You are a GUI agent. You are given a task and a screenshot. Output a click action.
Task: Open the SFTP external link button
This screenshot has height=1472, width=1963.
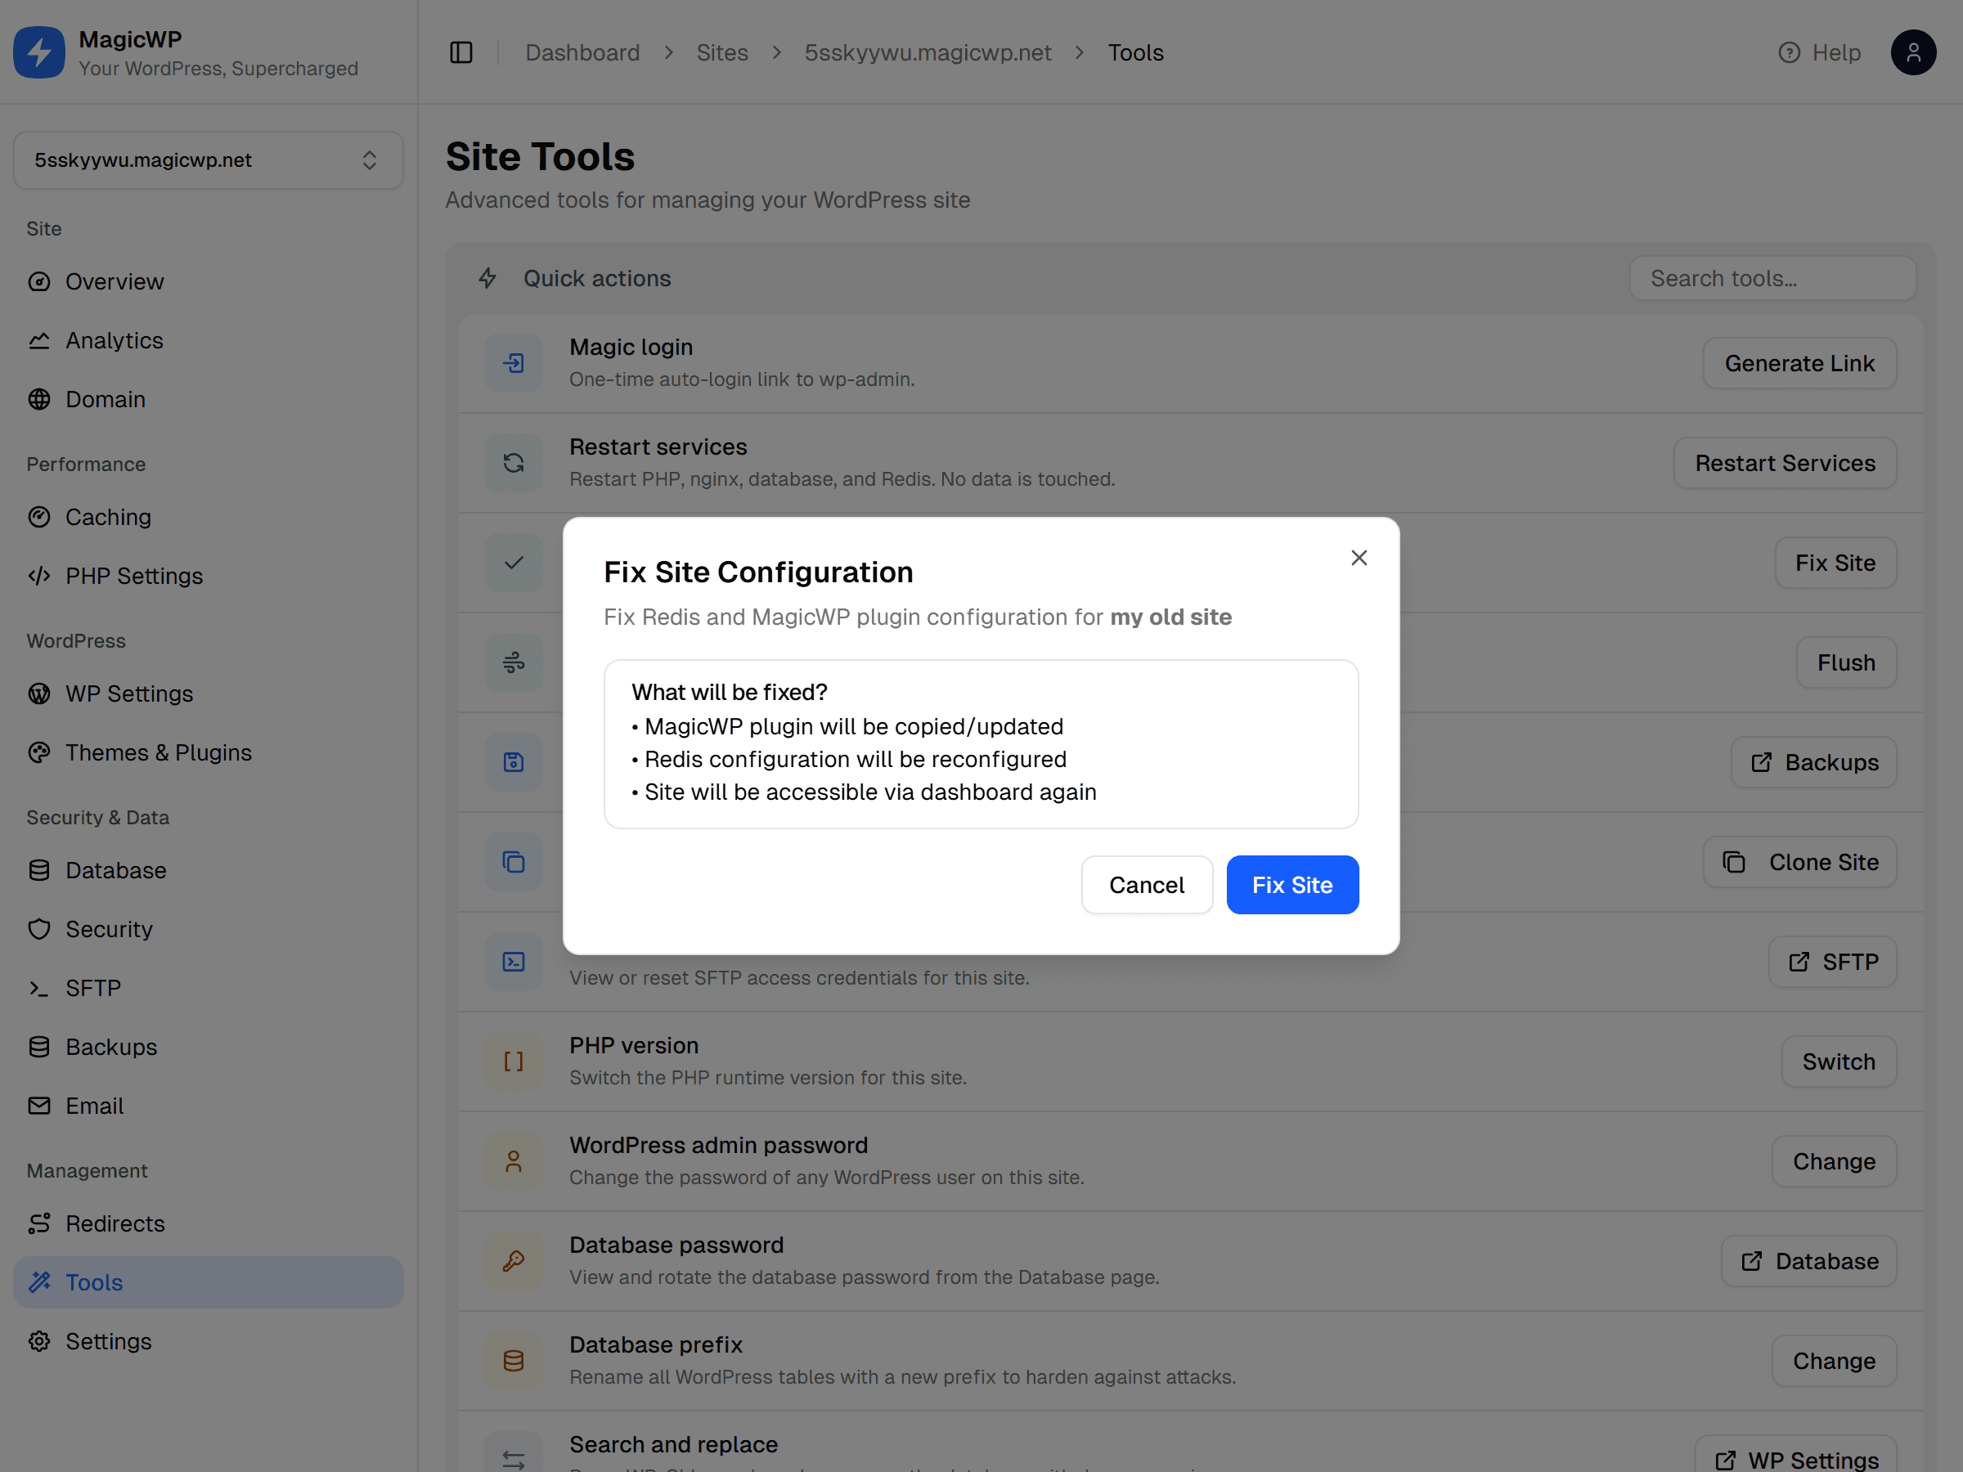(x=1833, y=962)
